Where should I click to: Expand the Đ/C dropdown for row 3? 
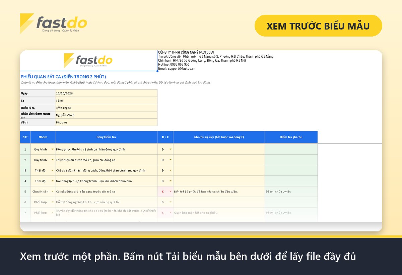[x=171, y=171]
